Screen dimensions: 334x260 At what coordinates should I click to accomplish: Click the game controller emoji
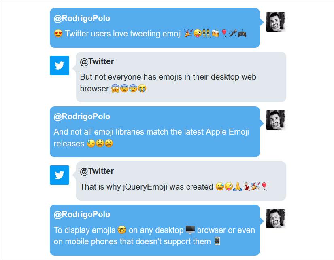coord(242,34)
